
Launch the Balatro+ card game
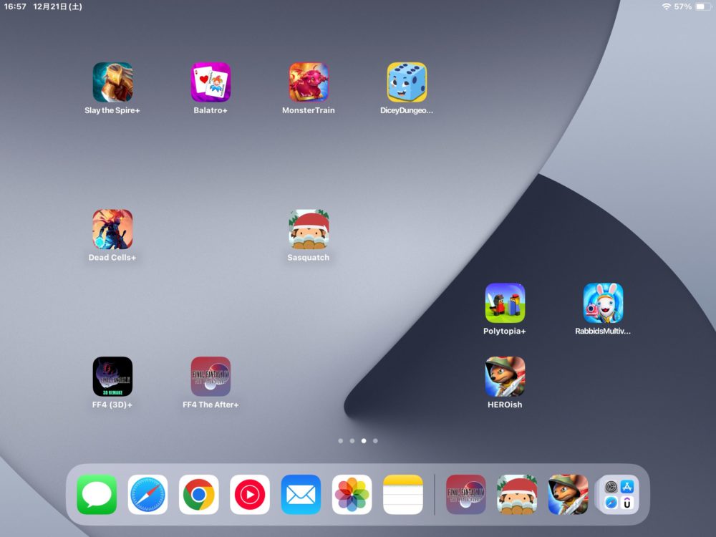(x=211, y=82)
